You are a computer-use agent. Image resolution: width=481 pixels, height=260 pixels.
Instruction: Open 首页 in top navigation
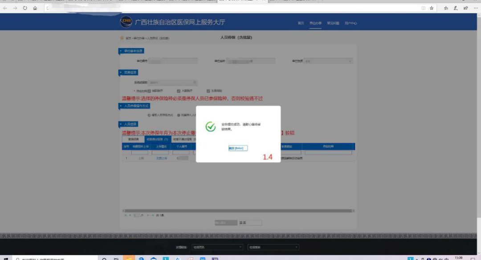(x=301, y=23)
